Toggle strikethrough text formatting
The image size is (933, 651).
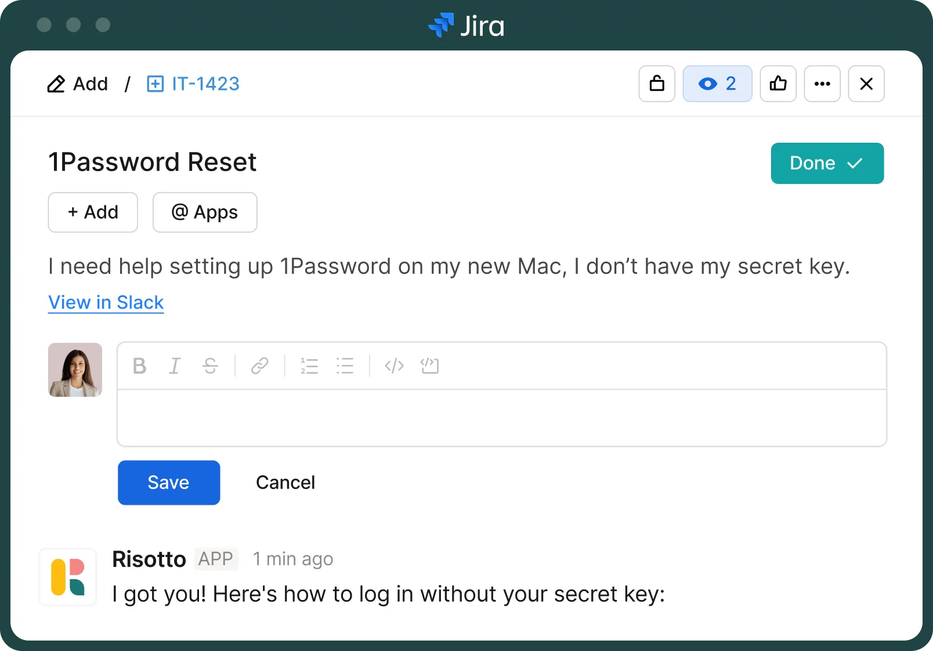[210, 366]
